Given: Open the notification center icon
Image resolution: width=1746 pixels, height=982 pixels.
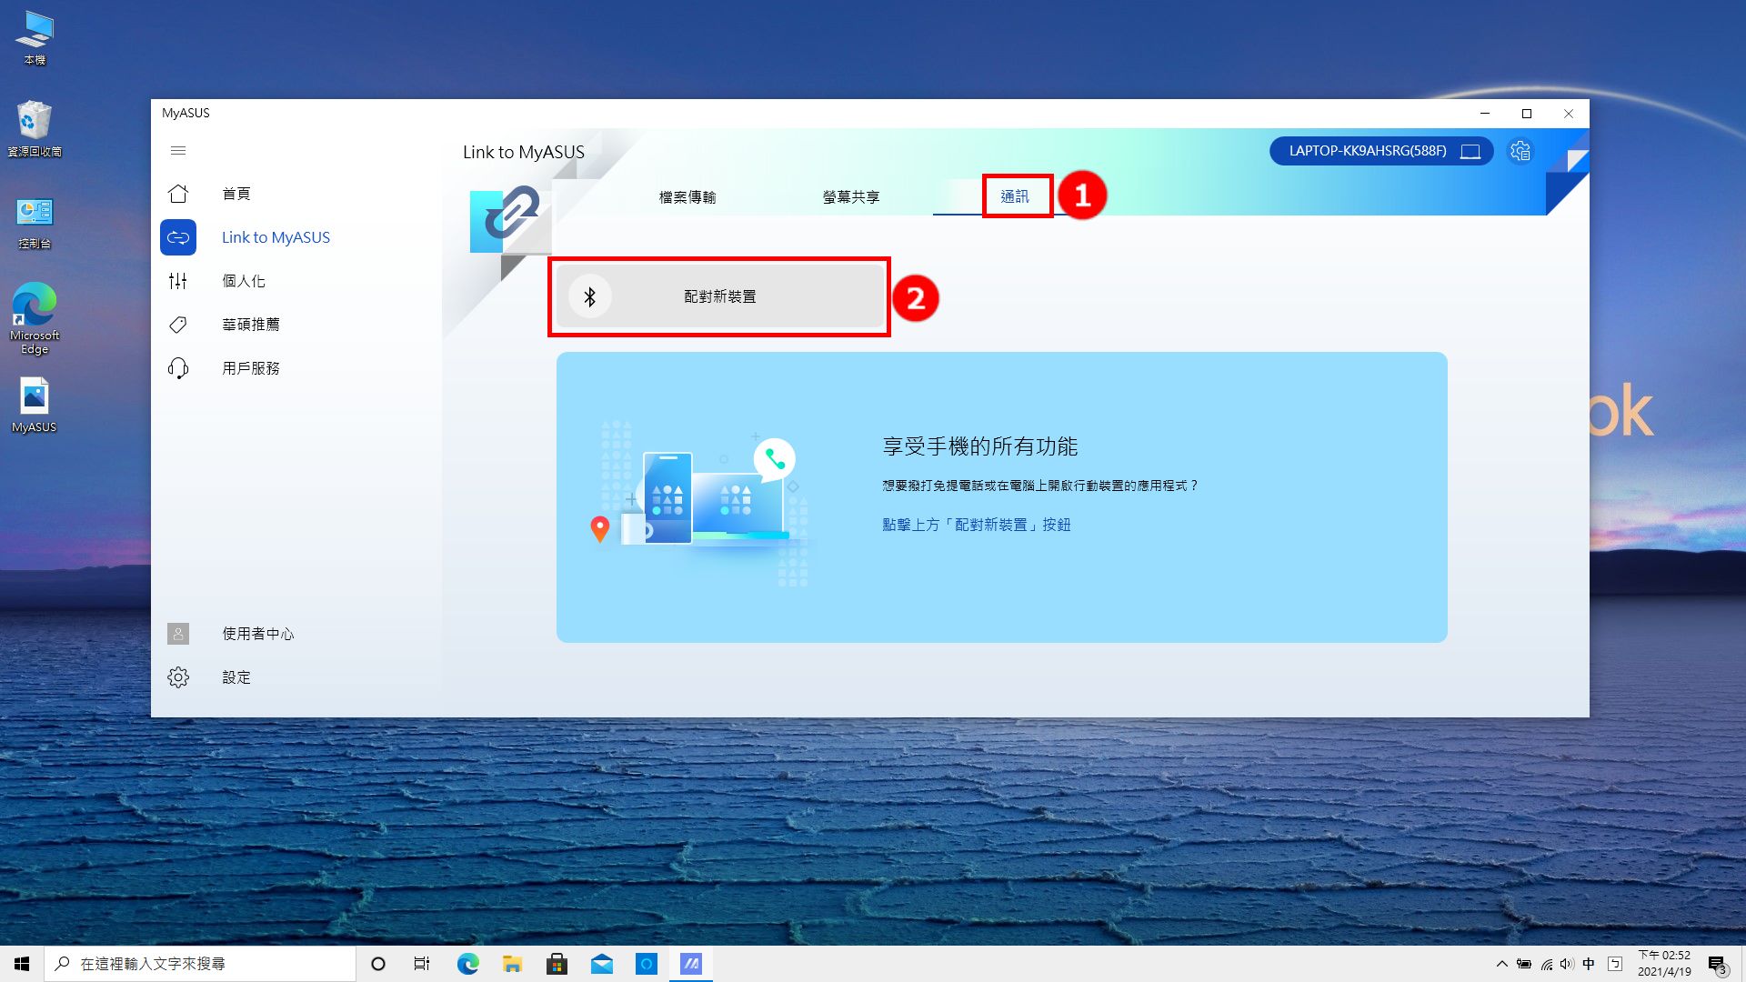Looking at the screenshot, I should tap(1717, 964).
